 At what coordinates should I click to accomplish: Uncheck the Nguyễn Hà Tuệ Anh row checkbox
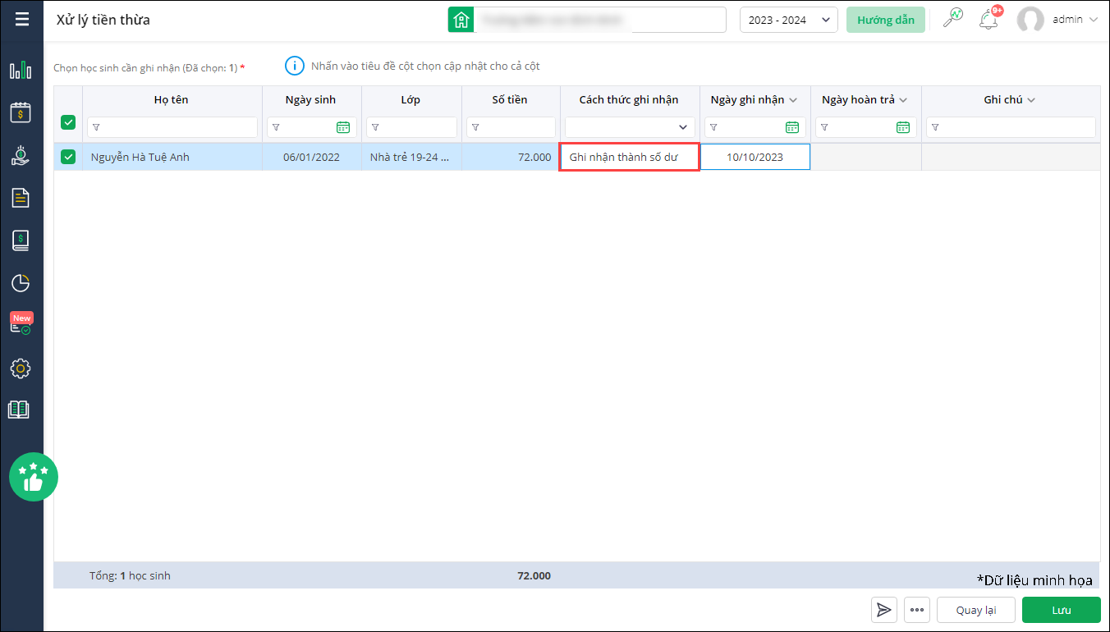68,157
